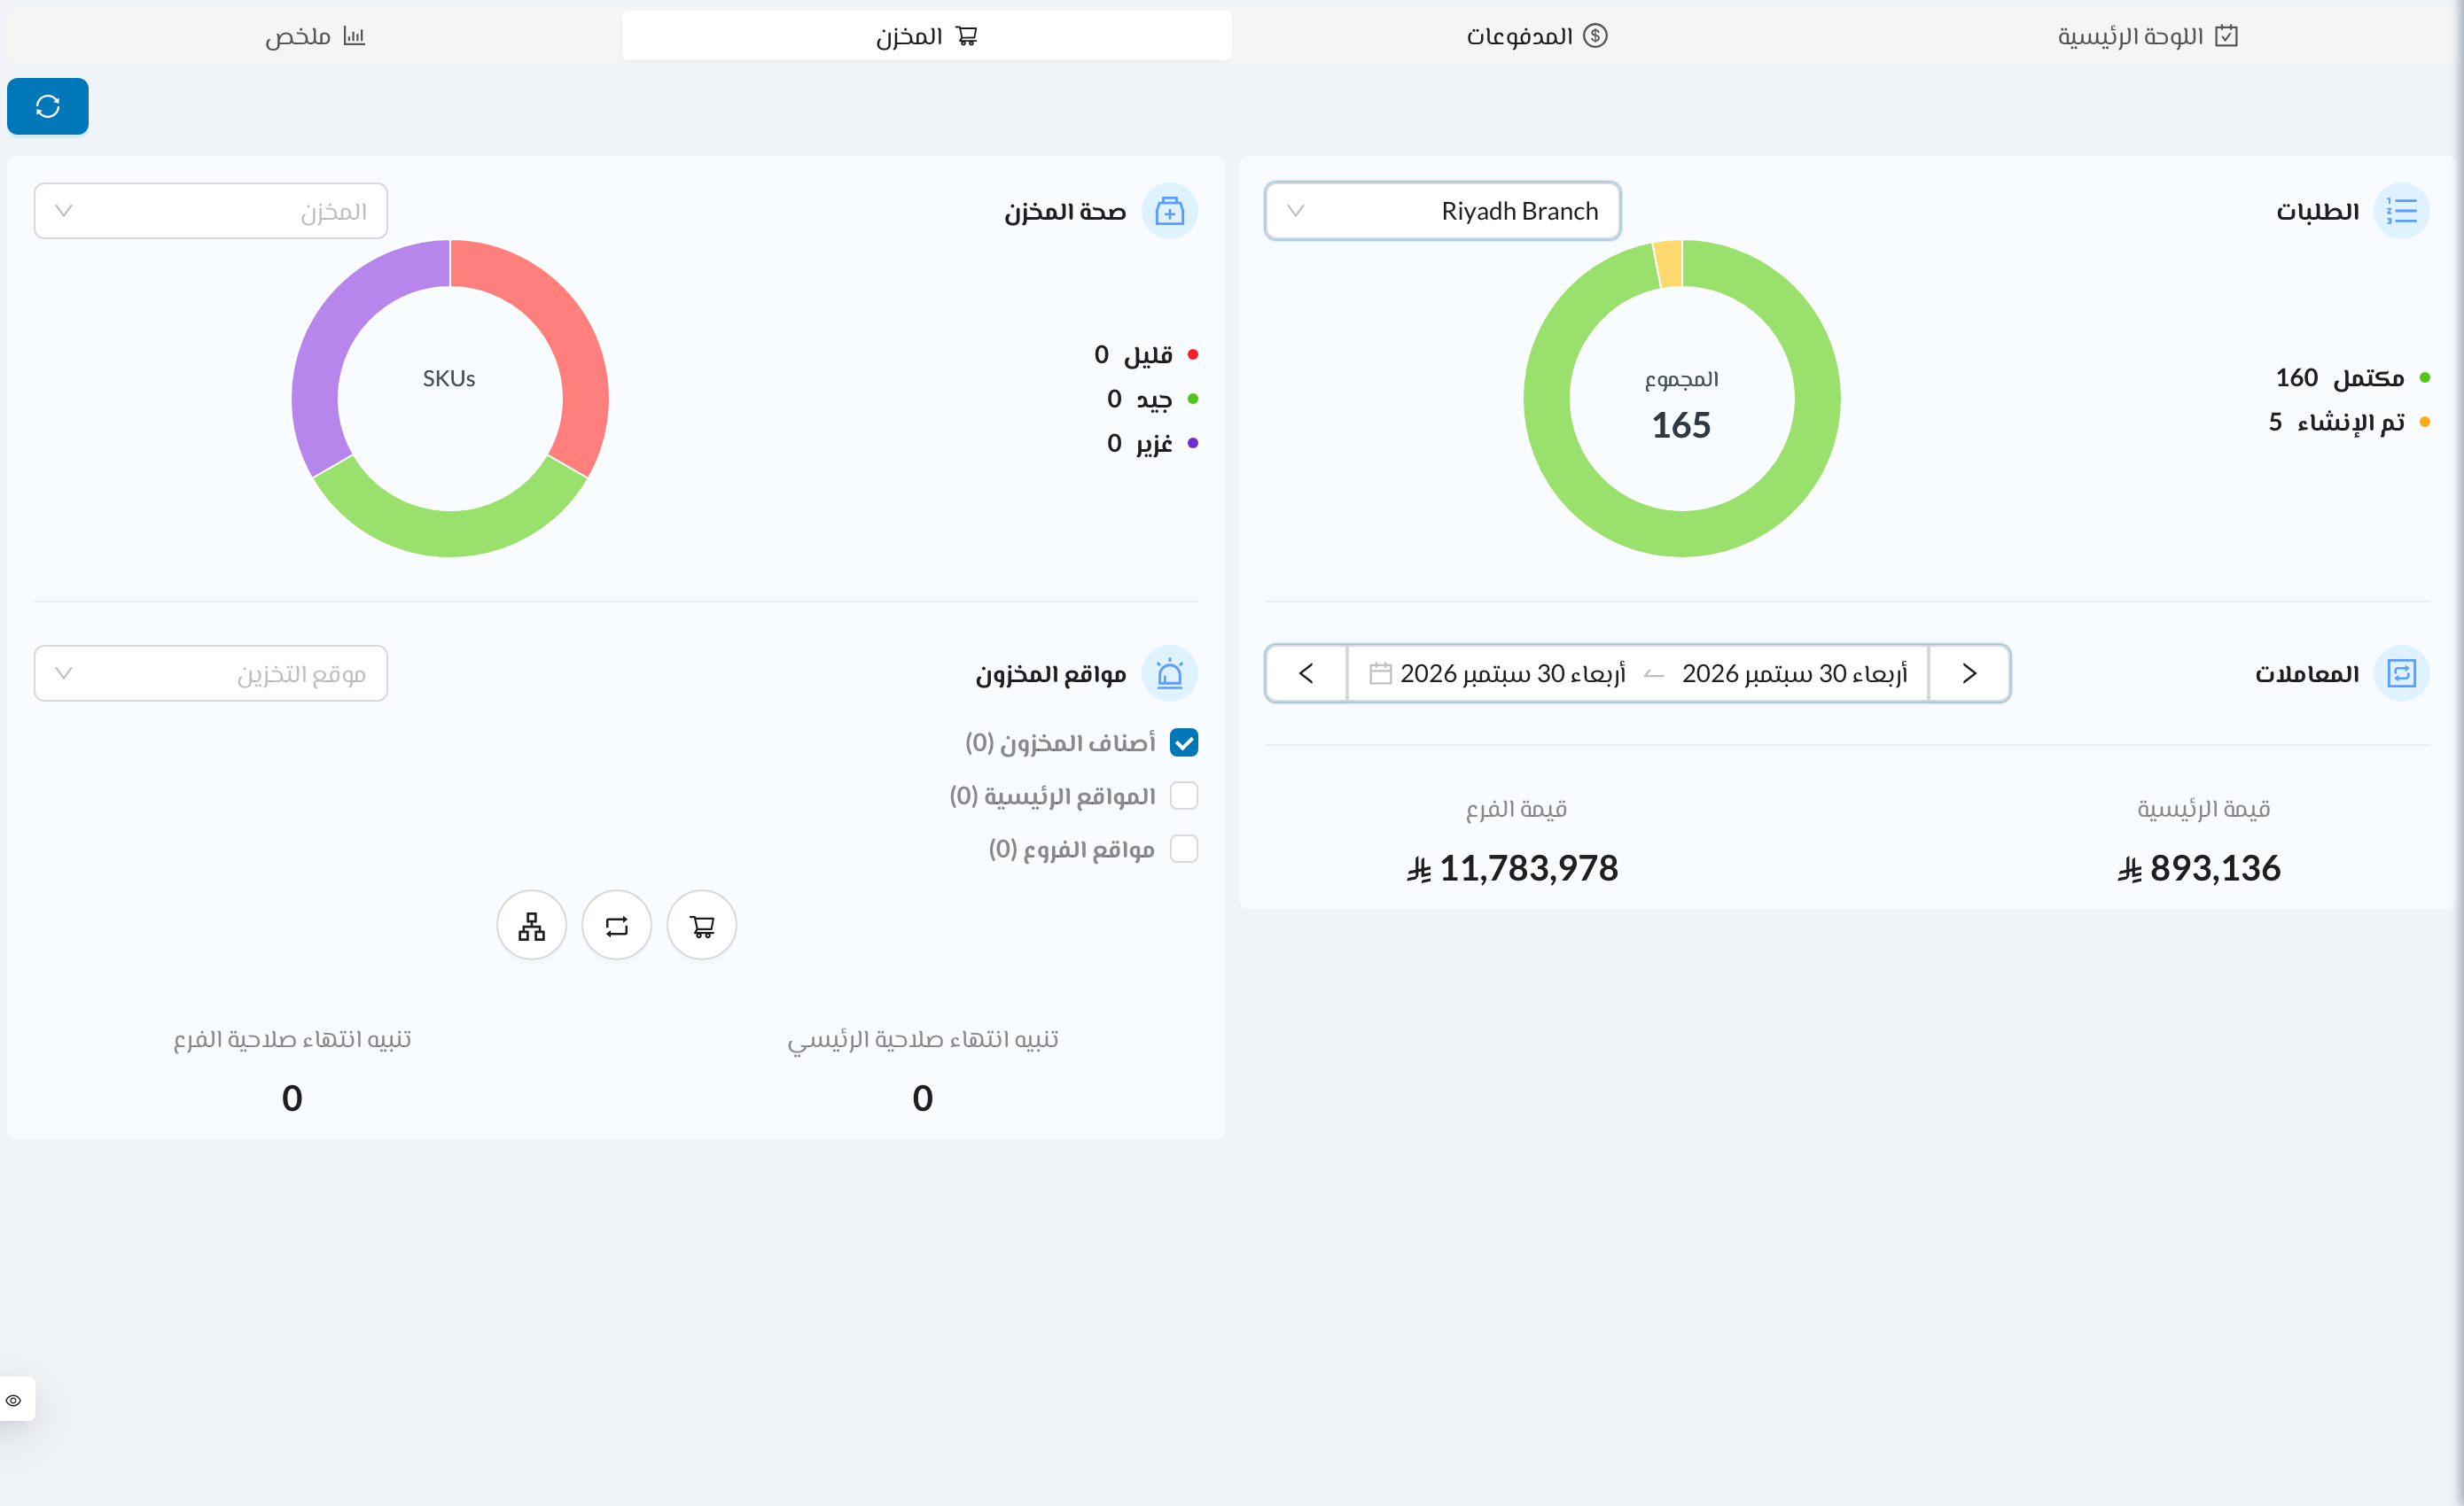
Task: Click the قليل 0 legend entry
Action: click(x=1146, y=354)
